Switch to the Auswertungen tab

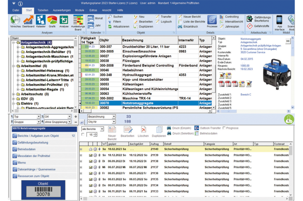(62, 10)
